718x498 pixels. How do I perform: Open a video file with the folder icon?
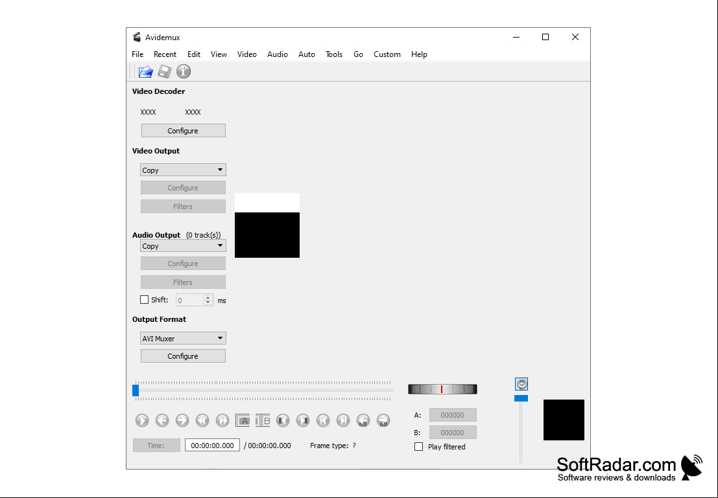pyautogui.click(x=146, y=71)
